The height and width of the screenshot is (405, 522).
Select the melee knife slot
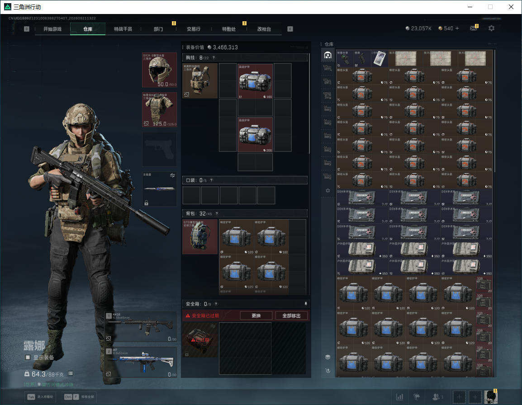pos(160,189)
